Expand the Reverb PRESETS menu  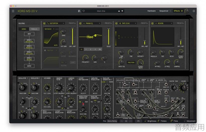tap(181, 23)
